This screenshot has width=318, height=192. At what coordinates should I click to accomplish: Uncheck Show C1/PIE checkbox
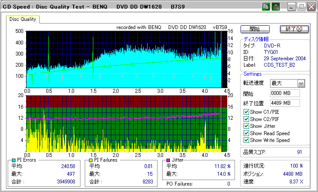coord(246,112)
